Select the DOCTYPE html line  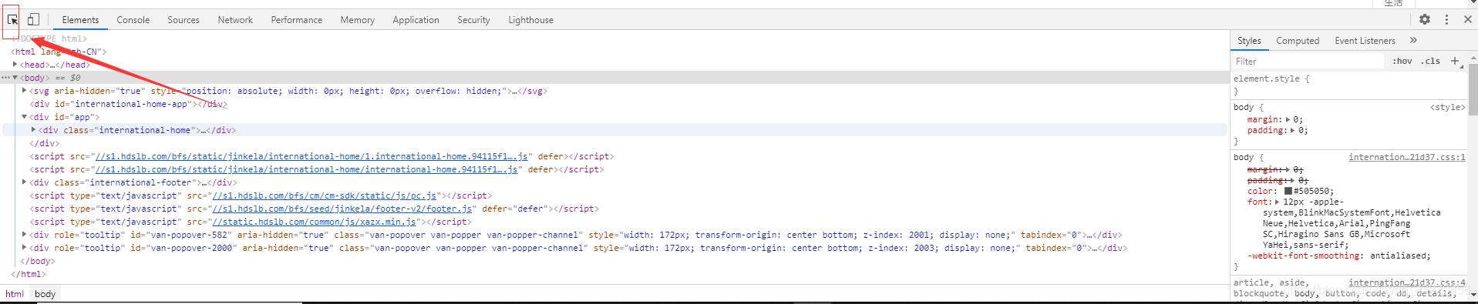(49, 38)
